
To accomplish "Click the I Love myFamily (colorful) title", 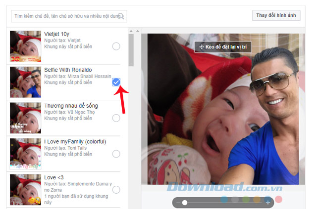I will coord(75,142).
